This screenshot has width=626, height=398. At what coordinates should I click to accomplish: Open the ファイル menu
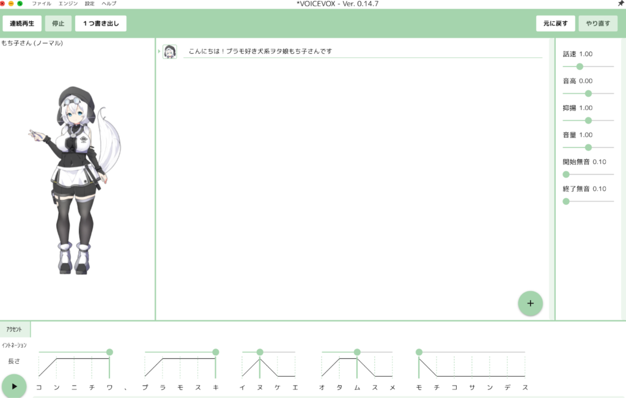click(x=42, y=4)
